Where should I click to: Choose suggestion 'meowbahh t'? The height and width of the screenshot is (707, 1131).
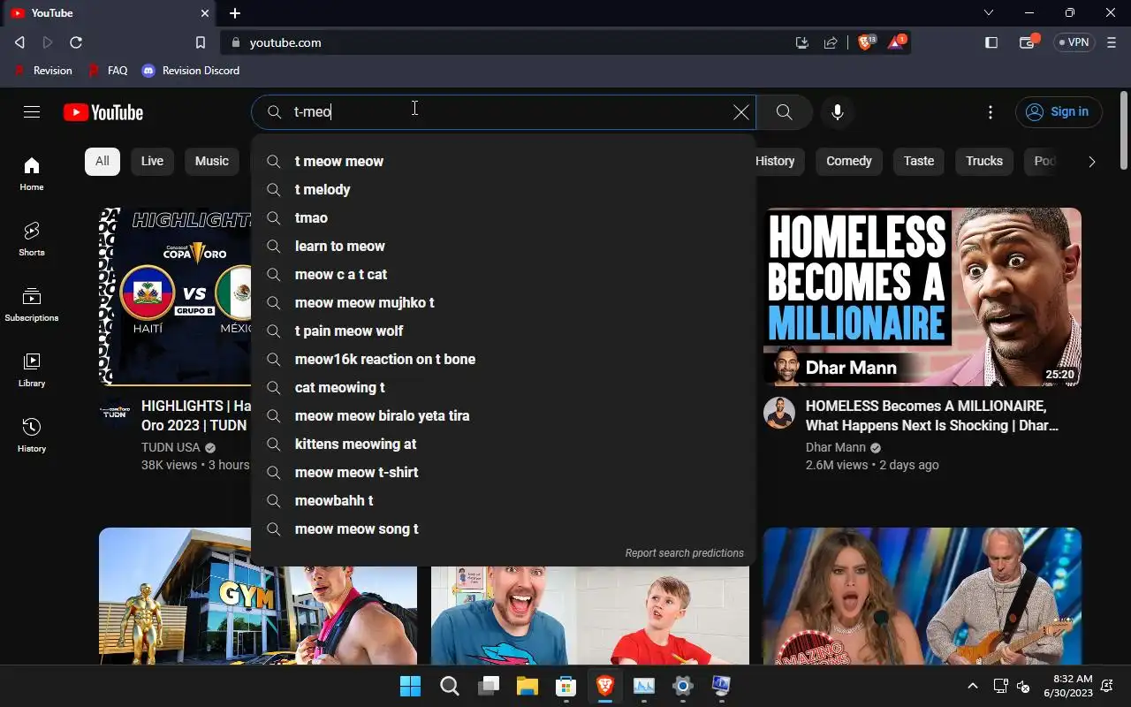[x=504, y=500]
